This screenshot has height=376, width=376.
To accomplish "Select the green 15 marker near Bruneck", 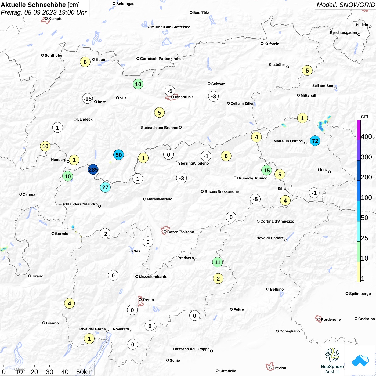I will click(x=266, y=170).
